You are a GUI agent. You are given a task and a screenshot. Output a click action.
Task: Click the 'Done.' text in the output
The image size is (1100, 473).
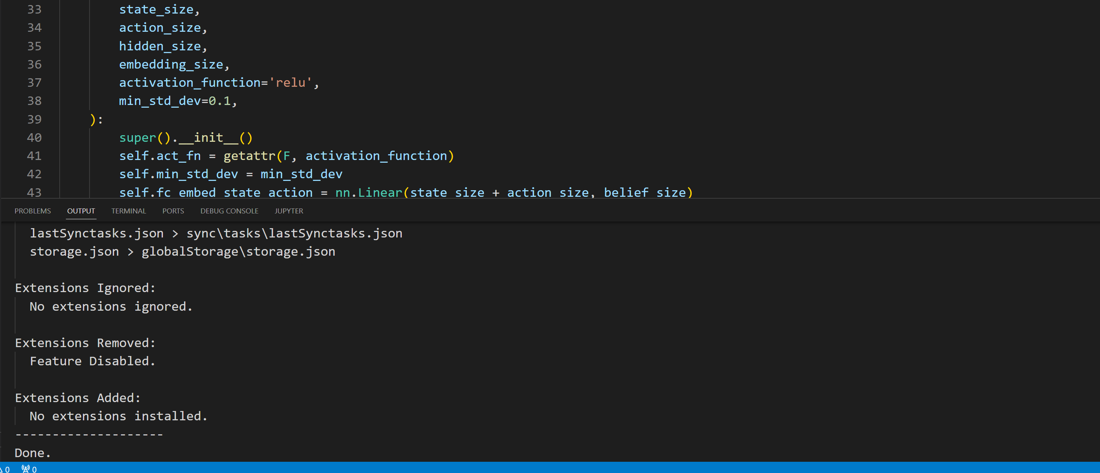click(x=32, y=453)
